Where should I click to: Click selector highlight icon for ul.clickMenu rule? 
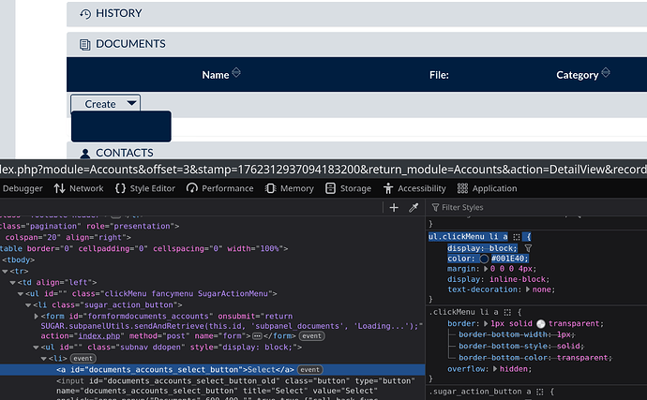tap(515, 236)
